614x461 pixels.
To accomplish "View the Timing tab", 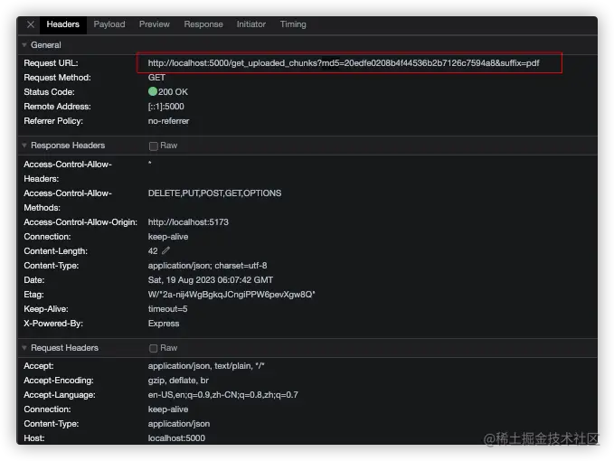I will (293, 24).
